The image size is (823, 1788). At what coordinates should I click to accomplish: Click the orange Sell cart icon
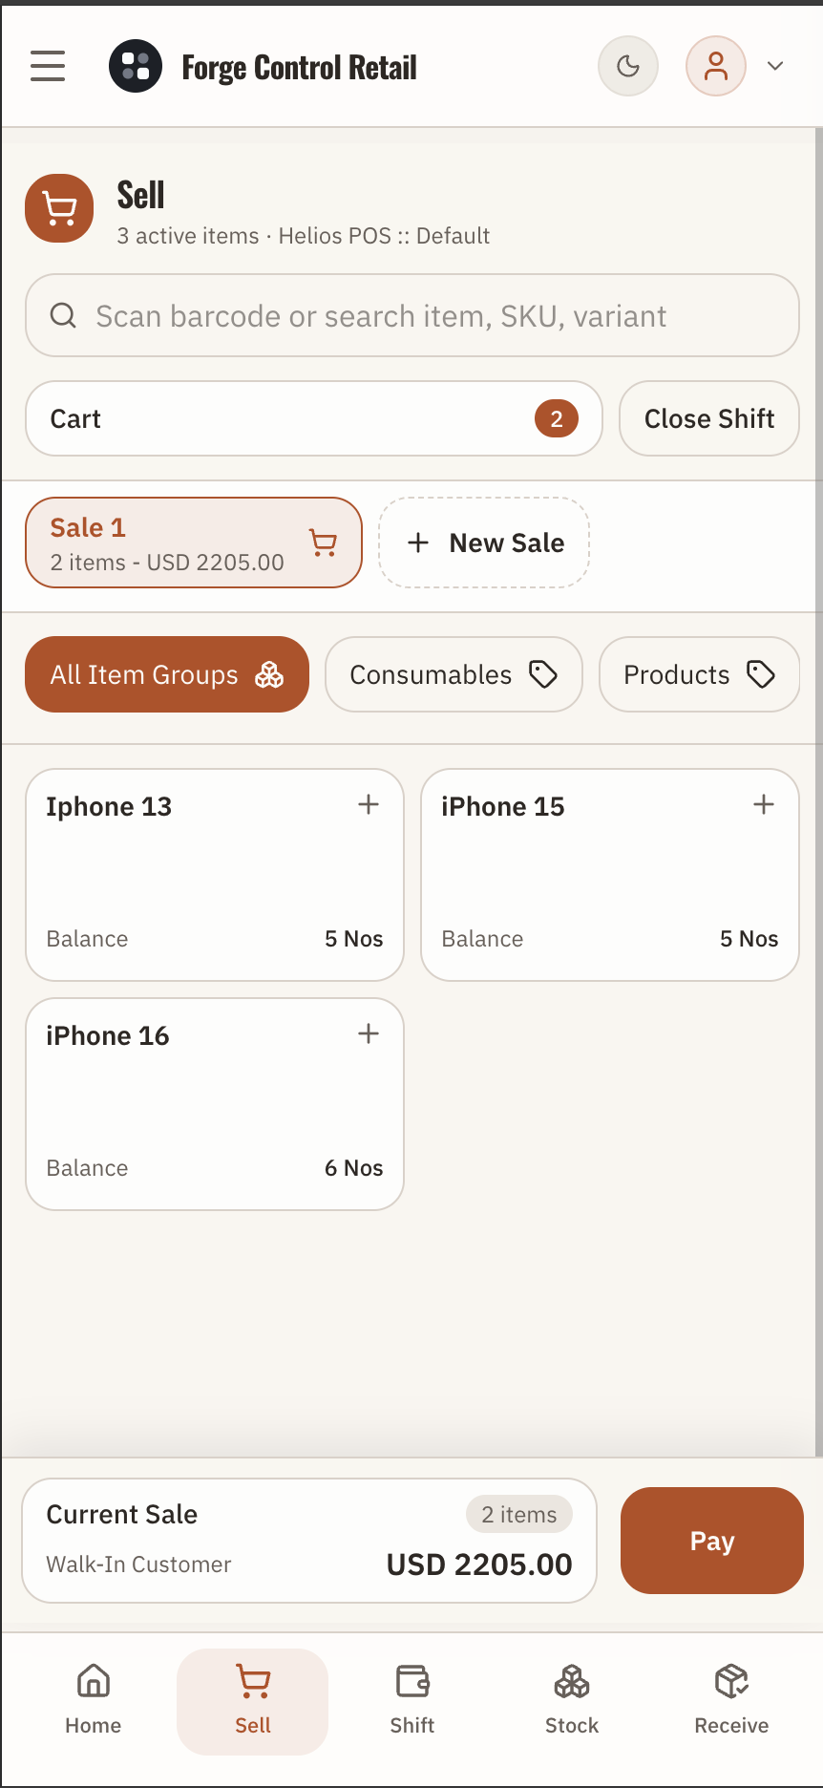[59, 208]
